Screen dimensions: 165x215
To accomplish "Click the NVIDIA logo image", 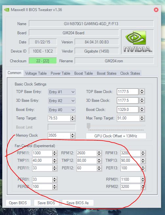I will 137,42.
